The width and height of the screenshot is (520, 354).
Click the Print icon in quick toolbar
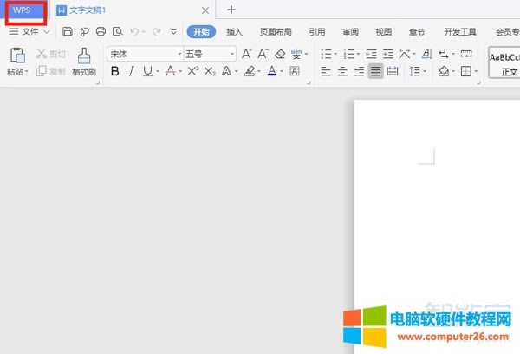coord(101,32)
